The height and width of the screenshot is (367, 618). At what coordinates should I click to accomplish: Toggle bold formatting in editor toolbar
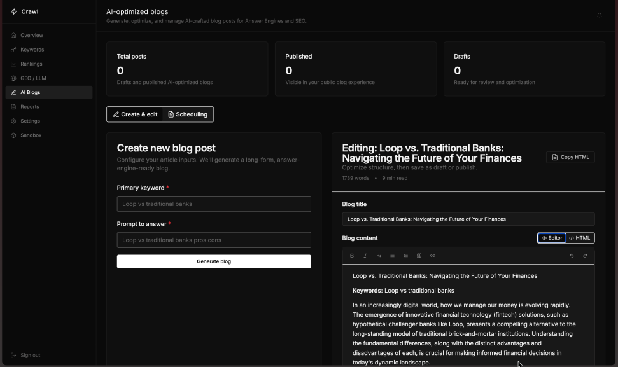pos(352,256)
